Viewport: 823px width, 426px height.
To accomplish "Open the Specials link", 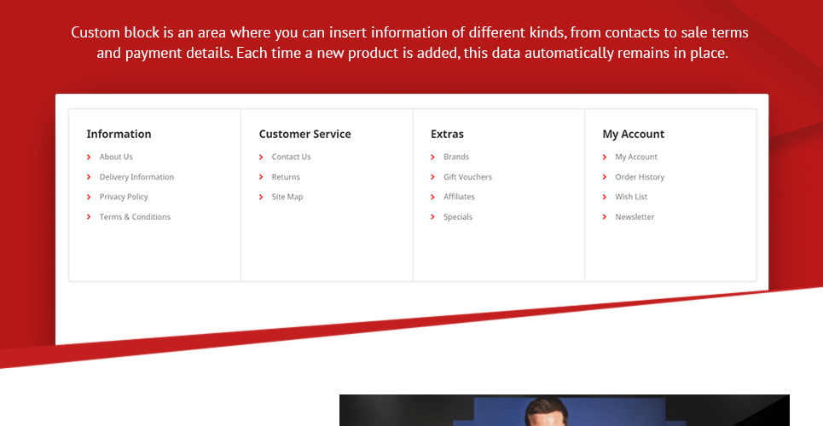I will click(458, 216).
